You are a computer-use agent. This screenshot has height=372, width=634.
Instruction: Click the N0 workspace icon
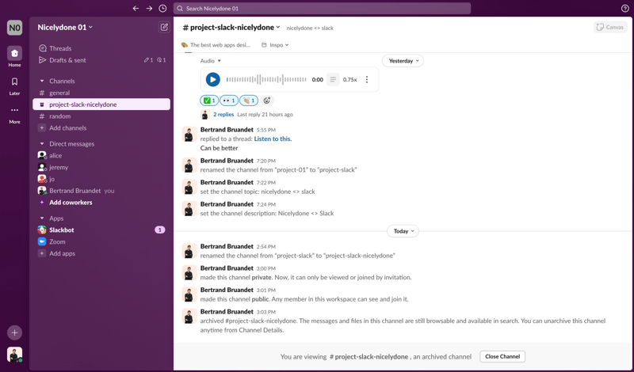[x=14, y=28]
